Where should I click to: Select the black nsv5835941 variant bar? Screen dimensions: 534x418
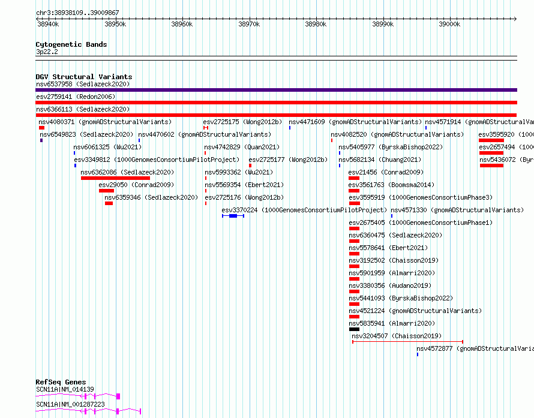[x=354, y=329]
